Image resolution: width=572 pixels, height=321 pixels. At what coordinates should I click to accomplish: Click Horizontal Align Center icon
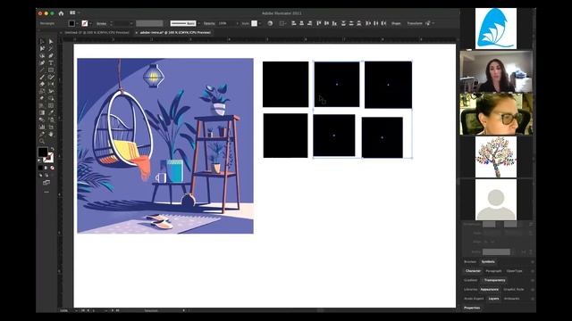pos(302,23)
